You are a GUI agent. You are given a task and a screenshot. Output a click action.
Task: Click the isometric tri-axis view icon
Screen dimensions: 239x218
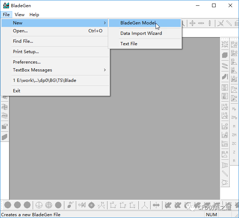(144, 205)
